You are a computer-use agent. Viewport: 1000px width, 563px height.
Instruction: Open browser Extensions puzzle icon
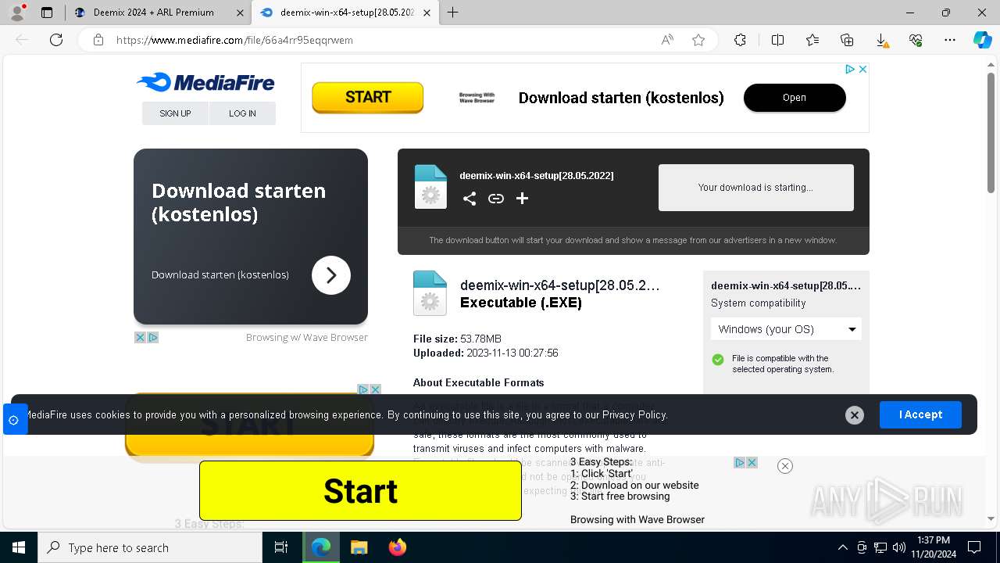coord(740,40)
